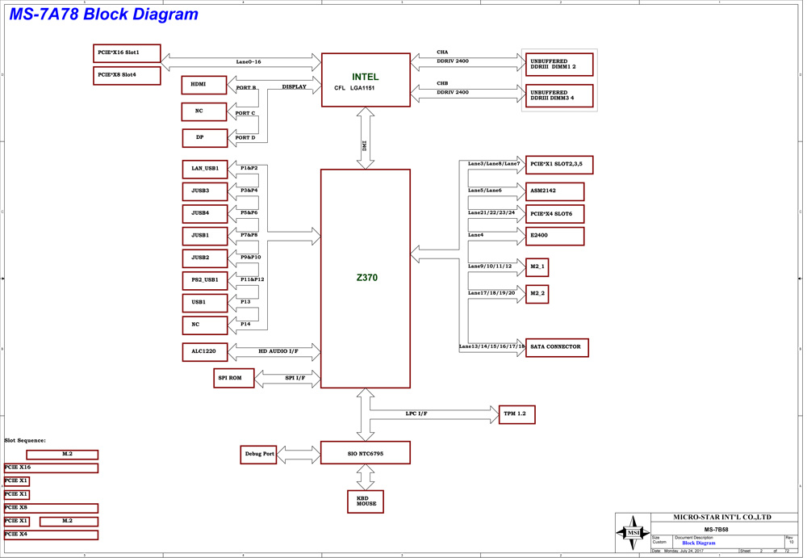Click the CHA memory channel label
This screenshot has height=558, width=807.
(x=442, y=52)
